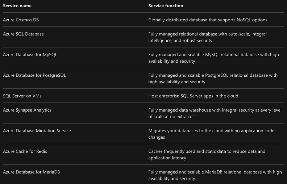287x184 pixels.
Task: Click the Service name column header
Action: coord(17,6)
